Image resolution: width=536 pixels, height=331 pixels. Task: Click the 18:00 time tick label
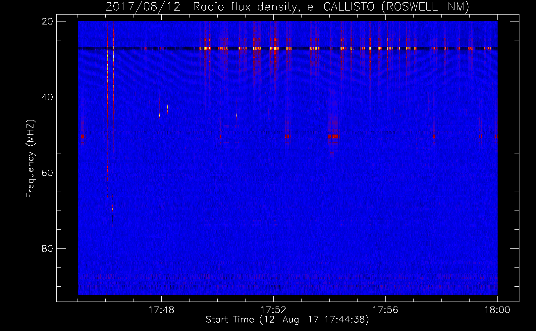tap(497, 310)
